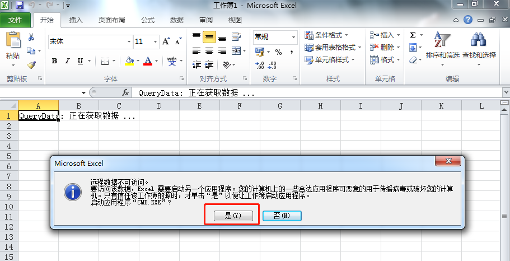Apply percent style format
Screen dimensions: 510x261
[x=278, y=52]
